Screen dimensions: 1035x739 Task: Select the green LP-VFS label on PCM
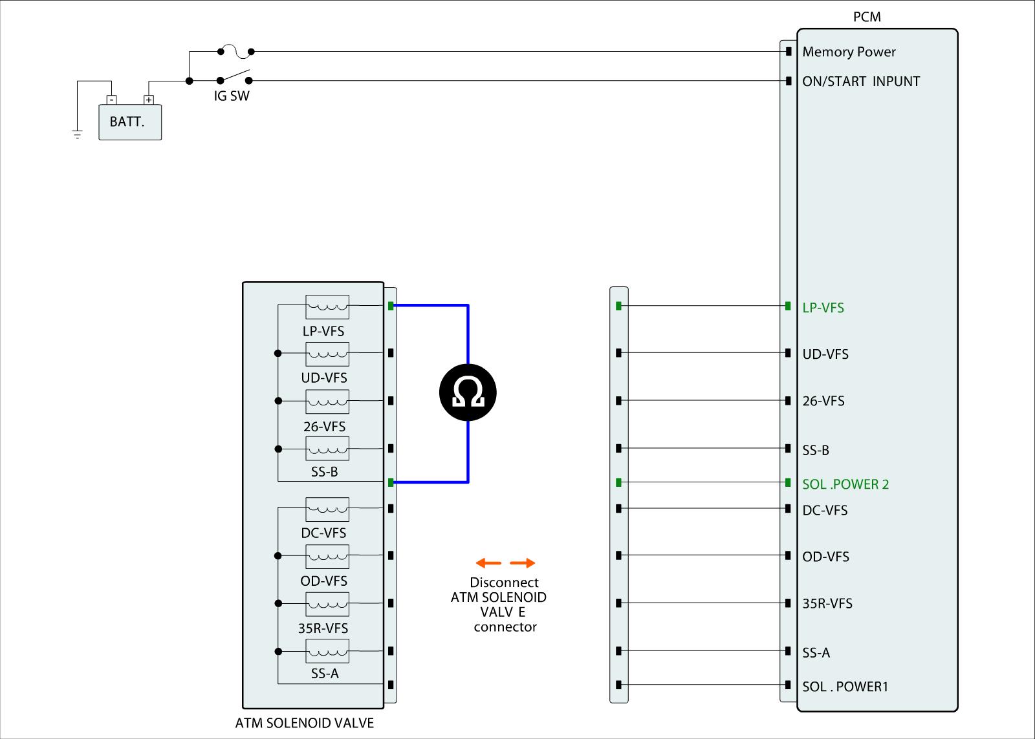tap(823, 308)
